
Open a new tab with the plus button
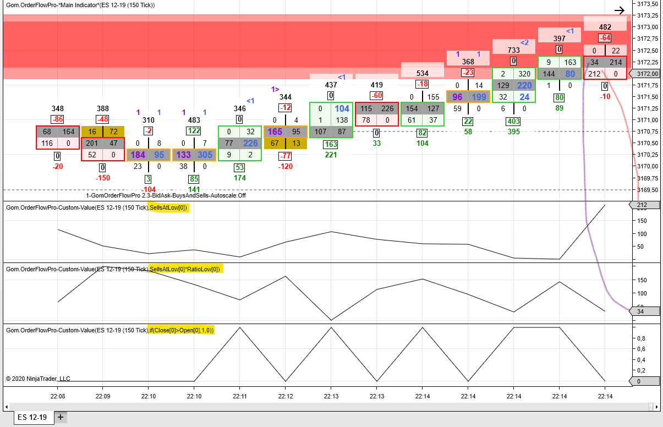coord(61,417)
